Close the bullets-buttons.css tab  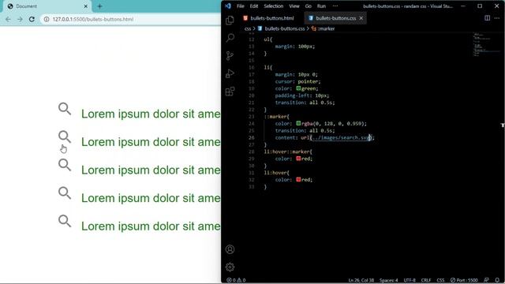(x=361, y=18)
